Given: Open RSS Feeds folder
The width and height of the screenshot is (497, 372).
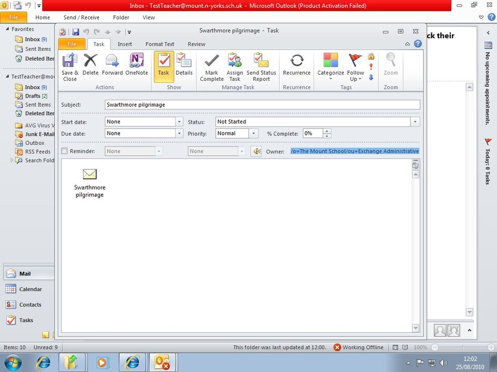Looking at the screenshot, I should [x=33, y=151].
